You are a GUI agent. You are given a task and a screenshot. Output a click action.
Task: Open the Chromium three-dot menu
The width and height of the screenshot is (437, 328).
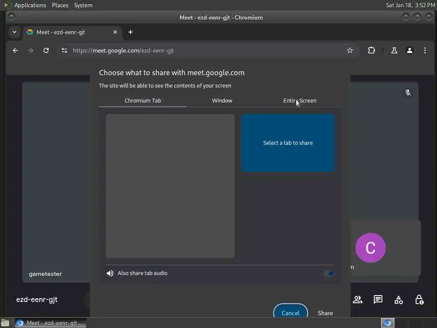pyautogui.click(x=425, y=50)
